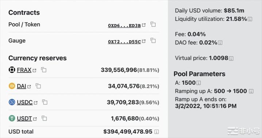This screenshot has width=262, height=138.
Task: Select the Daily USD volume $85.1m value
Action: (234, 11)
